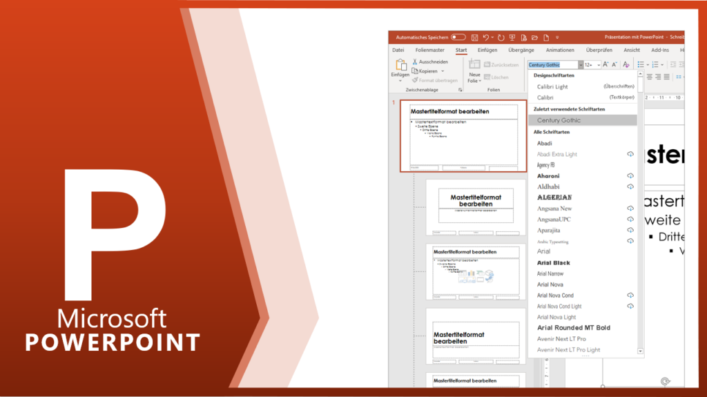Click the Kopieren copy icon

[x=414, y=70]
